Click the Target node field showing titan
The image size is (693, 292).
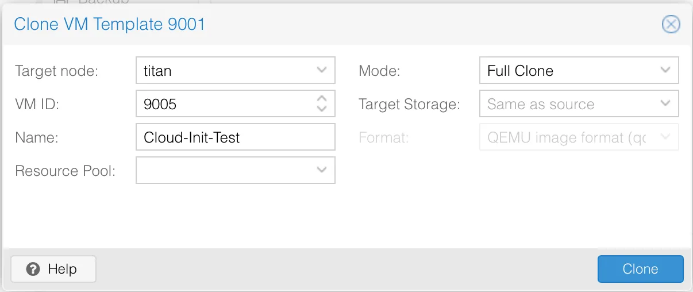[236, 70]
